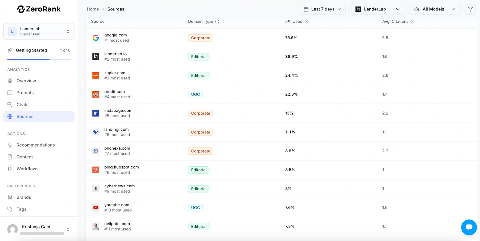Click the Domain Type info icon
480x241 pixels.
(x=217, y=22)
